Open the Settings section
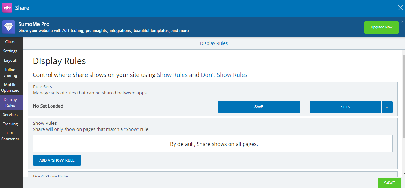 10,51
